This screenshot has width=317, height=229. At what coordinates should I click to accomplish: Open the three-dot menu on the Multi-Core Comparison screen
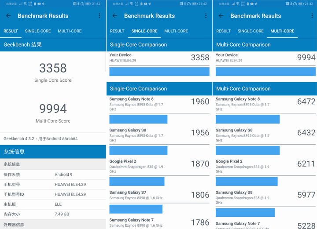click(x=312, y=16)
